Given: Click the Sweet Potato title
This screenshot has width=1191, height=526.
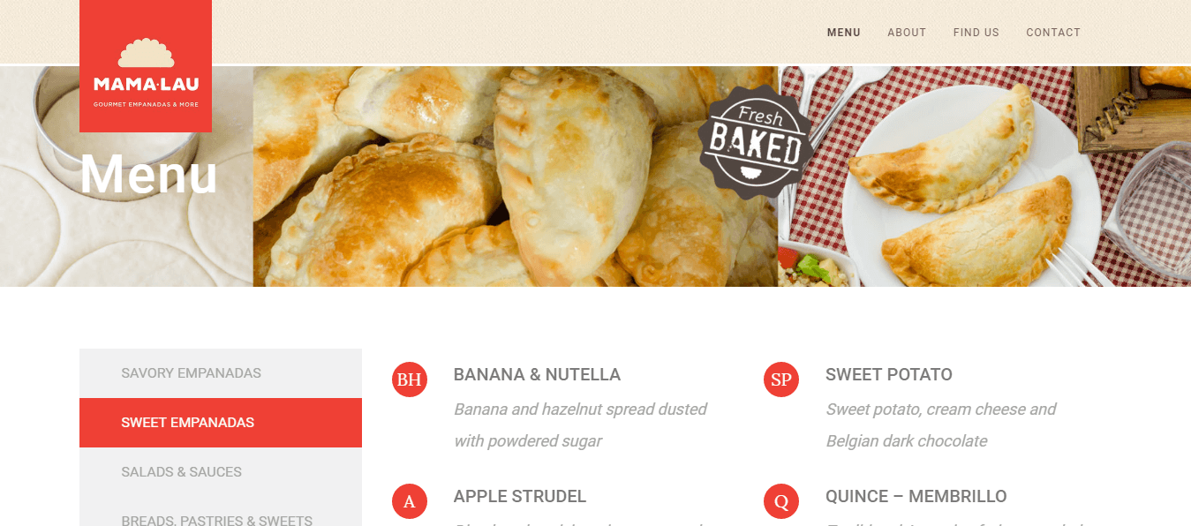Looking at the screenshot, I should click(889, 374).
